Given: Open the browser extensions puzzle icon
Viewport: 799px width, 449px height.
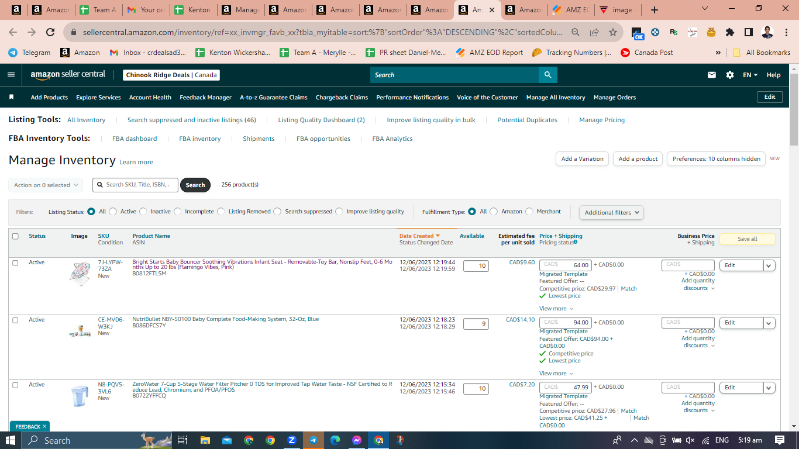Looking at the screenshot, I should point(729,32).
